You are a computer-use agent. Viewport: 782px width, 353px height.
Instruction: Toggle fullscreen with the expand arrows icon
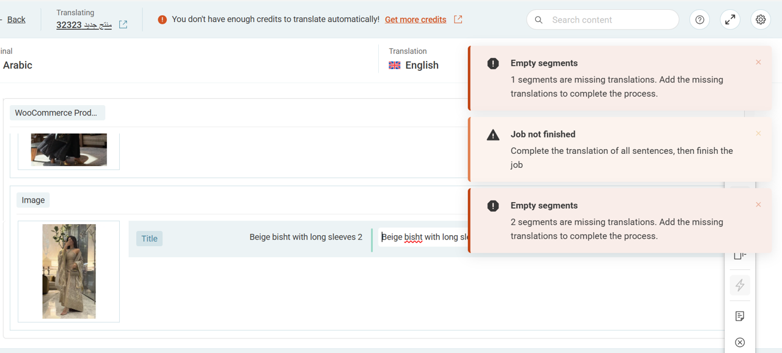[x=730, y=20]
